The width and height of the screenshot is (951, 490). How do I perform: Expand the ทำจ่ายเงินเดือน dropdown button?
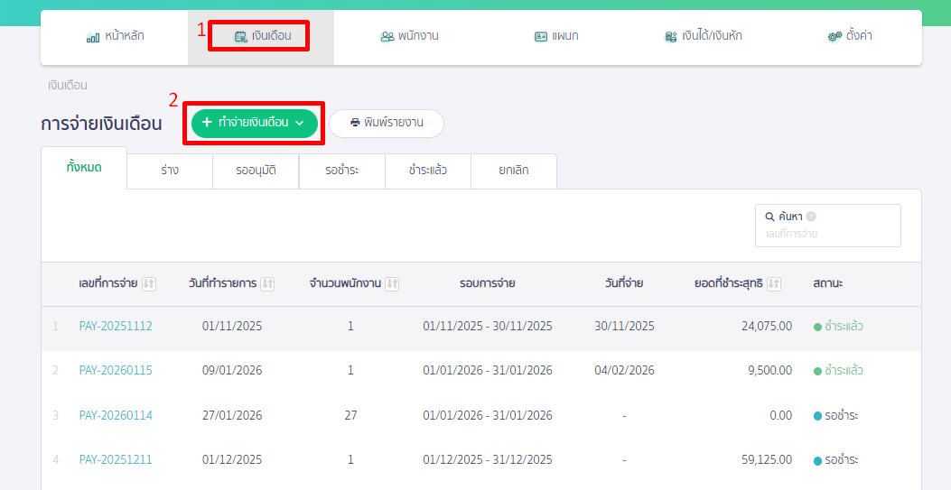[x=255, y=123]
